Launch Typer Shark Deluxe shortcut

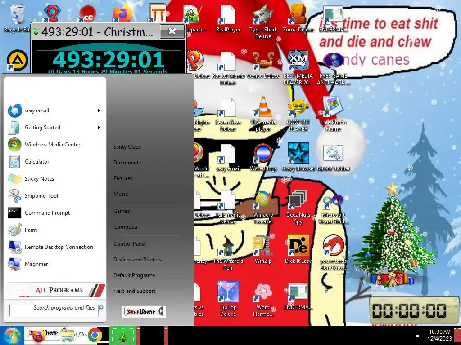263,21
